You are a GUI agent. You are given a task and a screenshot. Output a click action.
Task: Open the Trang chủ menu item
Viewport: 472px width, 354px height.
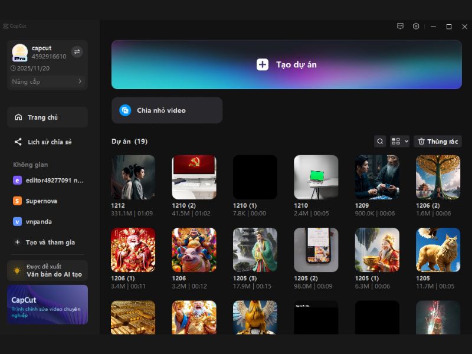[47, 117]
